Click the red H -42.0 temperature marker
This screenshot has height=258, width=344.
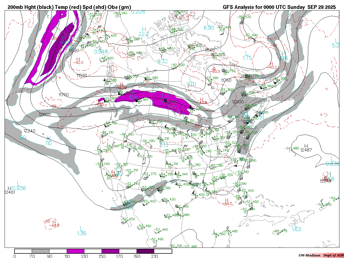click(x=78, y=61)
